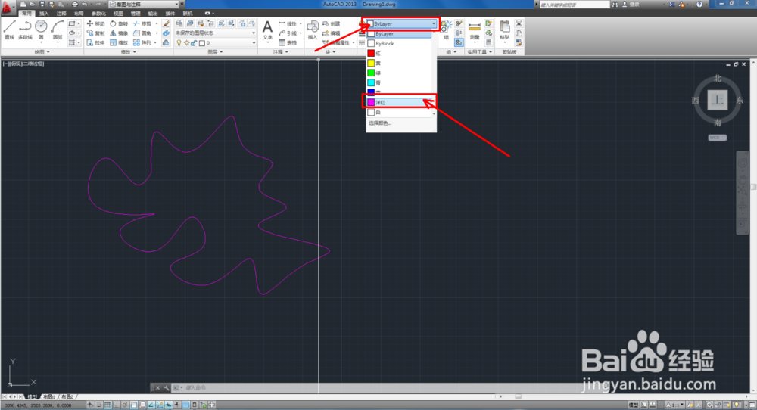This screenshot has width=757, height=410.
Task: Choose the Fillet (圆角) command
Action: point(142,33)
